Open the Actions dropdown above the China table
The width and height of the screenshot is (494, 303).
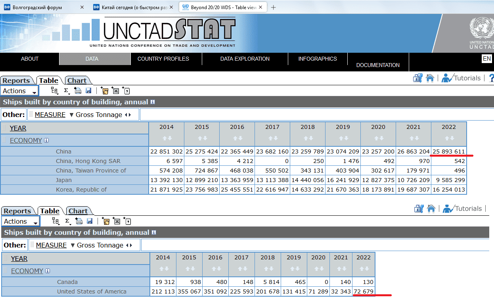(19, 91)
